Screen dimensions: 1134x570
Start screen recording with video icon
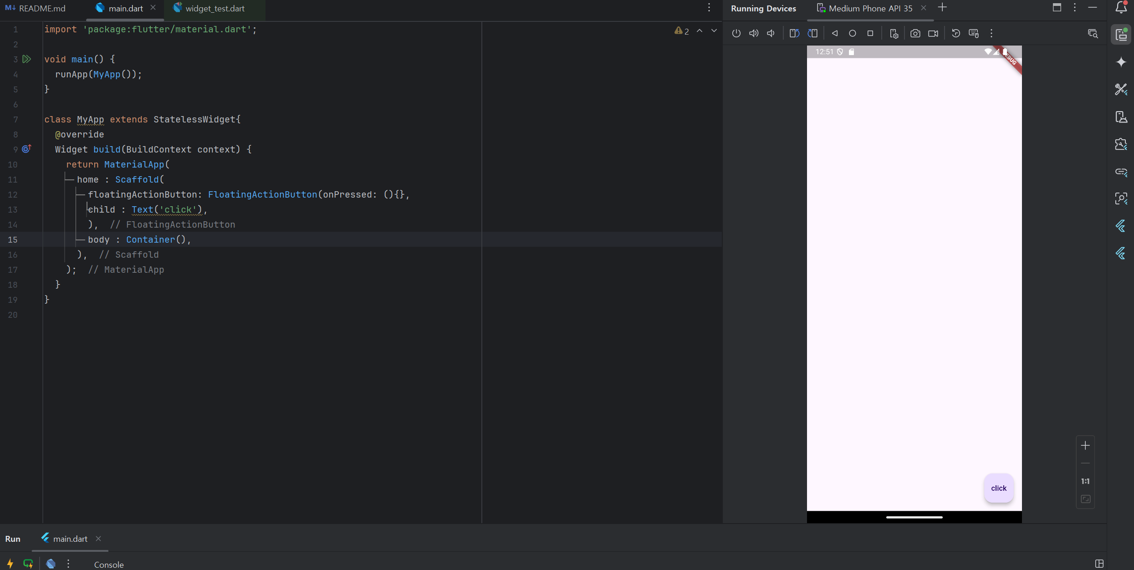coord(933,33)
